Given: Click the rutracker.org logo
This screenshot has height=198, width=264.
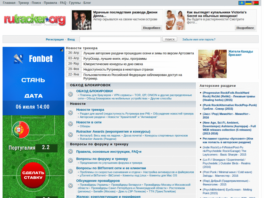Looking at the screenshot, I should [34, 19].
